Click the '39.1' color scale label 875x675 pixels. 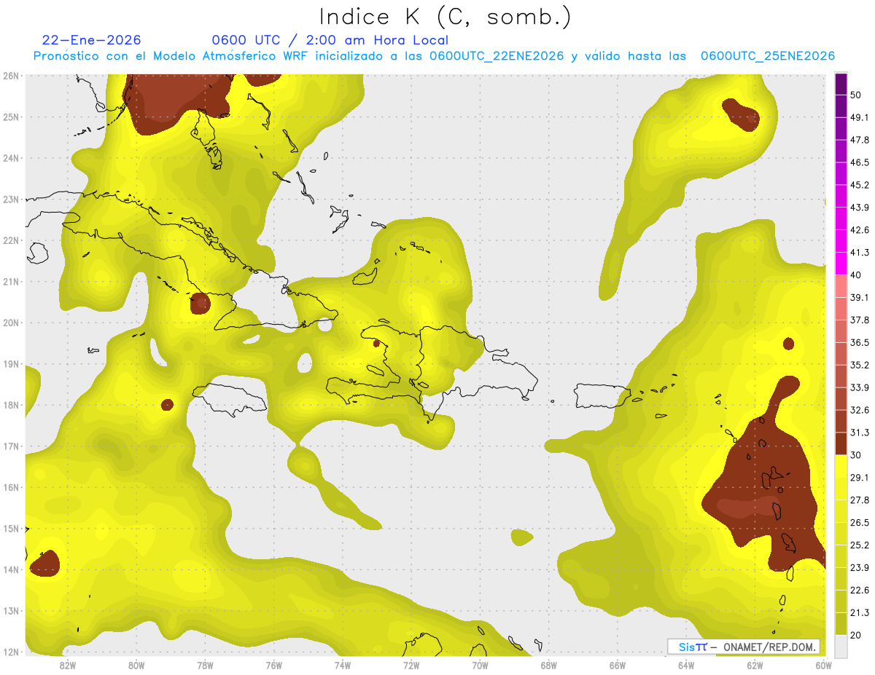click(859, 297)
